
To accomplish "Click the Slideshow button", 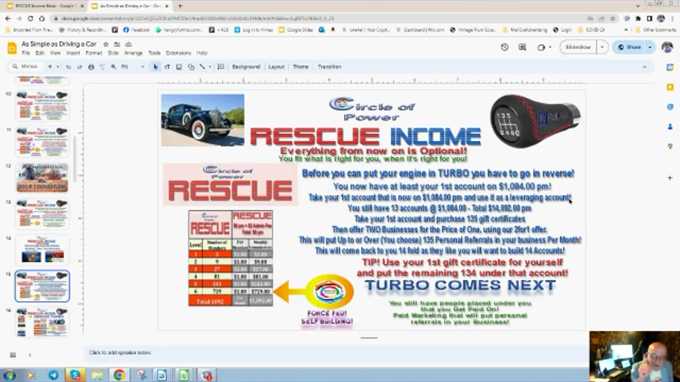I will (x=578, y=47).
